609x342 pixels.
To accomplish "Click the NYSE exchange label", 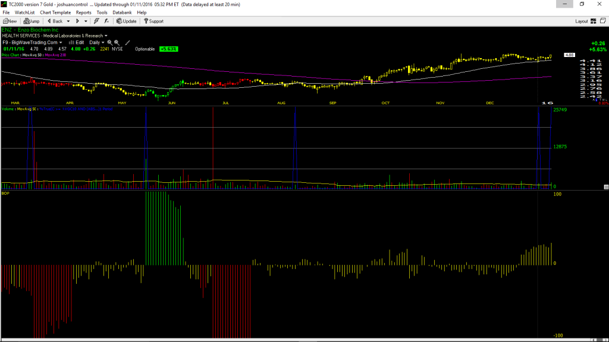I will (x=117, y=49).
